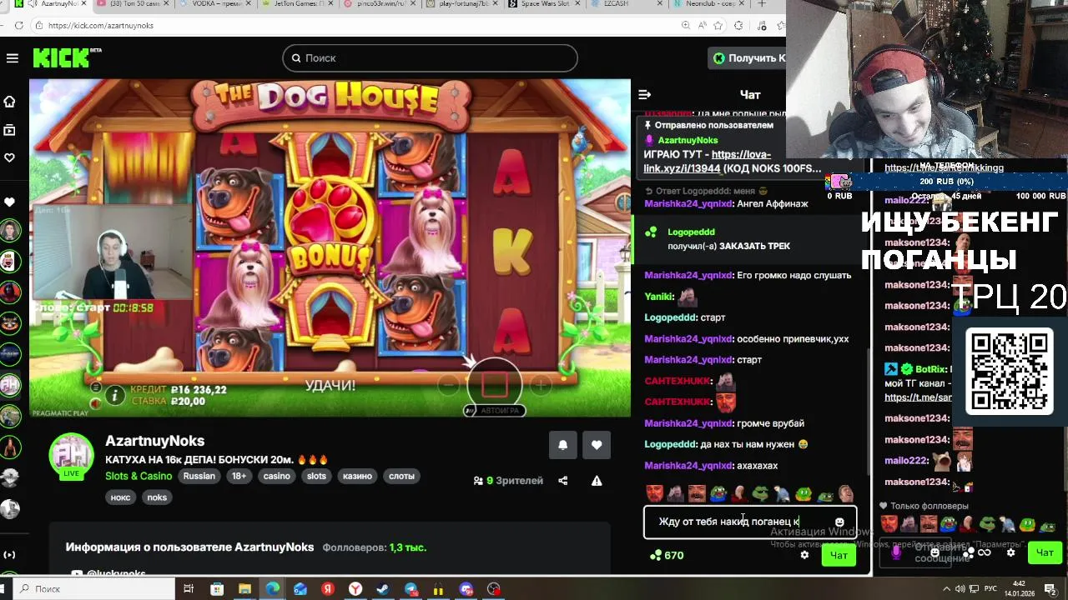
Task: Turn on notifications bell for AzartnuyNoks
Action: 562,445
